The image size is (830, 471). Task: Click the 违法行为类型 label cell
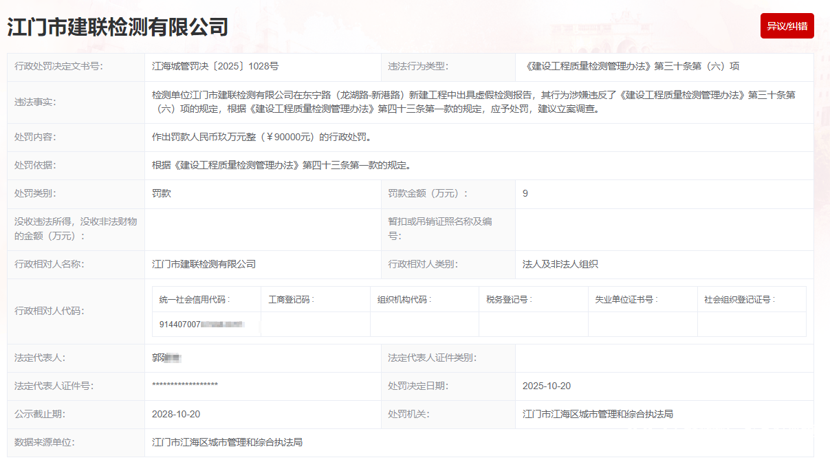point(448,67)
